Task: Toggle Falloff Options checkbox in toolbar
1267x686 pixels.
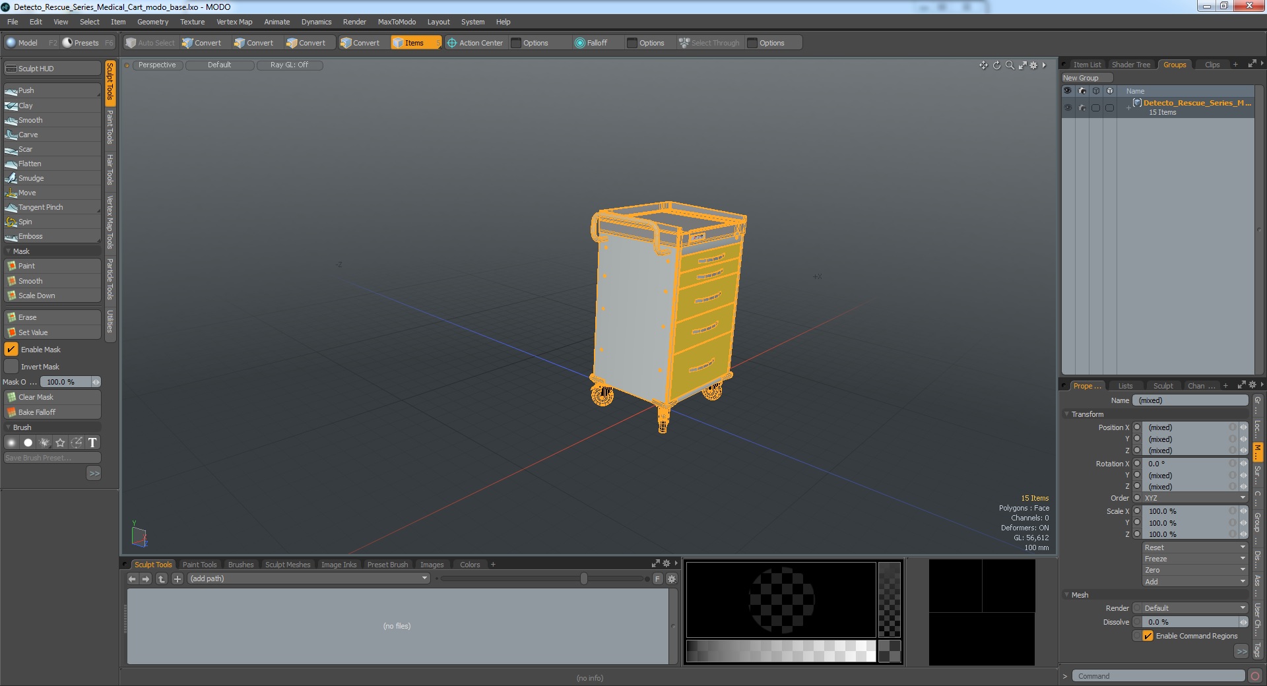Action: (632, 43)
